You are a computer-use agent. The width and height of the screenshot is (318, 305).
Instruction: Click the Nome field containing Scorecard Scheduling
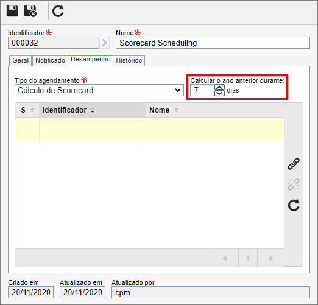pyautogui.click(x=213, y=43)
